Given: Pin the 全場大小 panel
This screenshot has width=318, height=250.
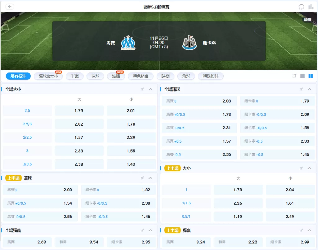Looking at the screenshot, I should [x=142, y=89].
